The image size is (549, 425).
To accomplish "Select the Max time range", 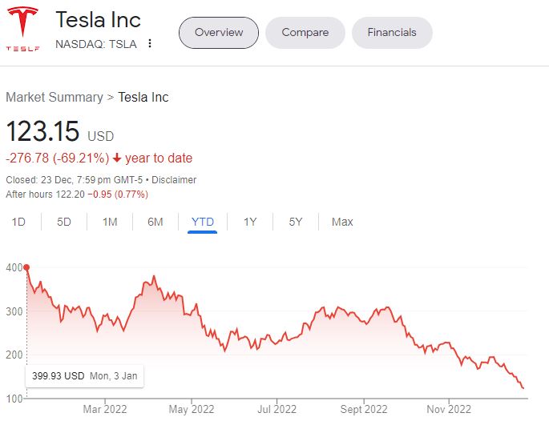I will coord(342,222).
